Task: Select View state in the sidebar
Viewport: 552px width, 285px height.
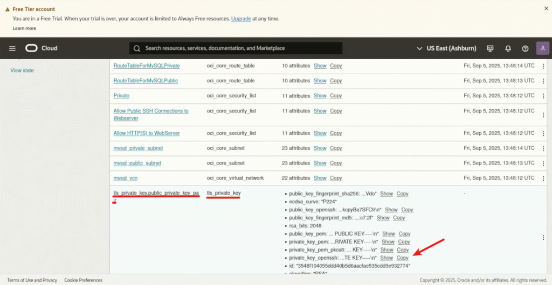Action: point(22,70)
